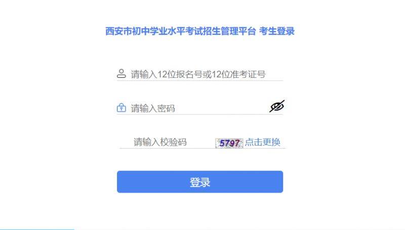The image size is (405, 230).
Task: Show the hidden password using the eye icon
Action: (277, 106)
